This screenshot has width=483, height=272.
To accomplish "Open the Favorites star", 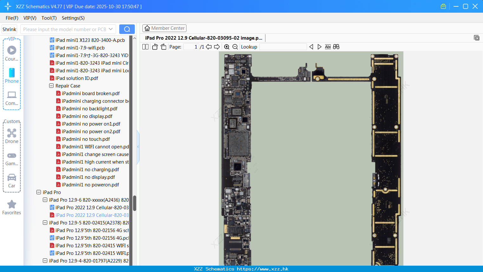I will [x=12, y=207].
